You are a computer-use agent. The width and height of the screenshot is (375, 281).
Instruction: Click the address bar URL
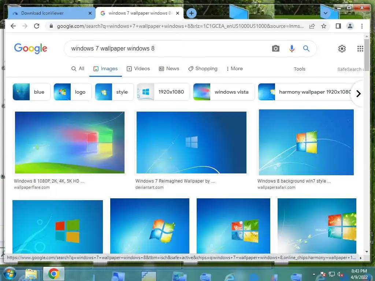pyautogui.click(x=180, y=26)
